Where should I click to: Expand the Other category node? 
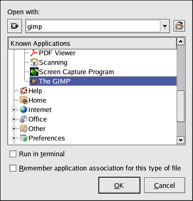pyautogui.click(x=14, y=129)
